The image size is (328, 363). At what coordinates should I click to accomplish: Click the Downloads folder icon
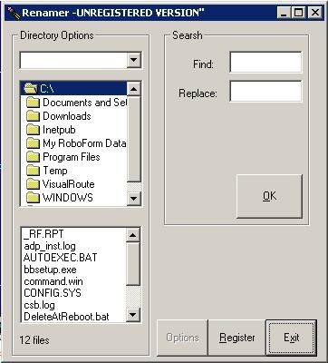click(33, 116)
